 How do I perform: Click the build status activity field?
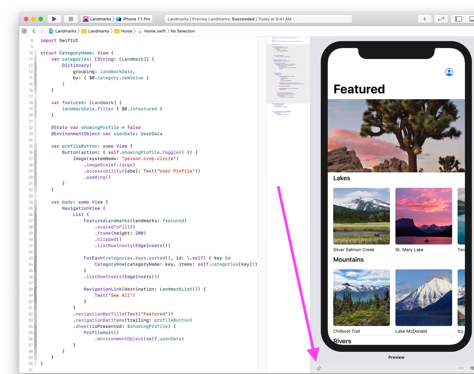(258, 19)
